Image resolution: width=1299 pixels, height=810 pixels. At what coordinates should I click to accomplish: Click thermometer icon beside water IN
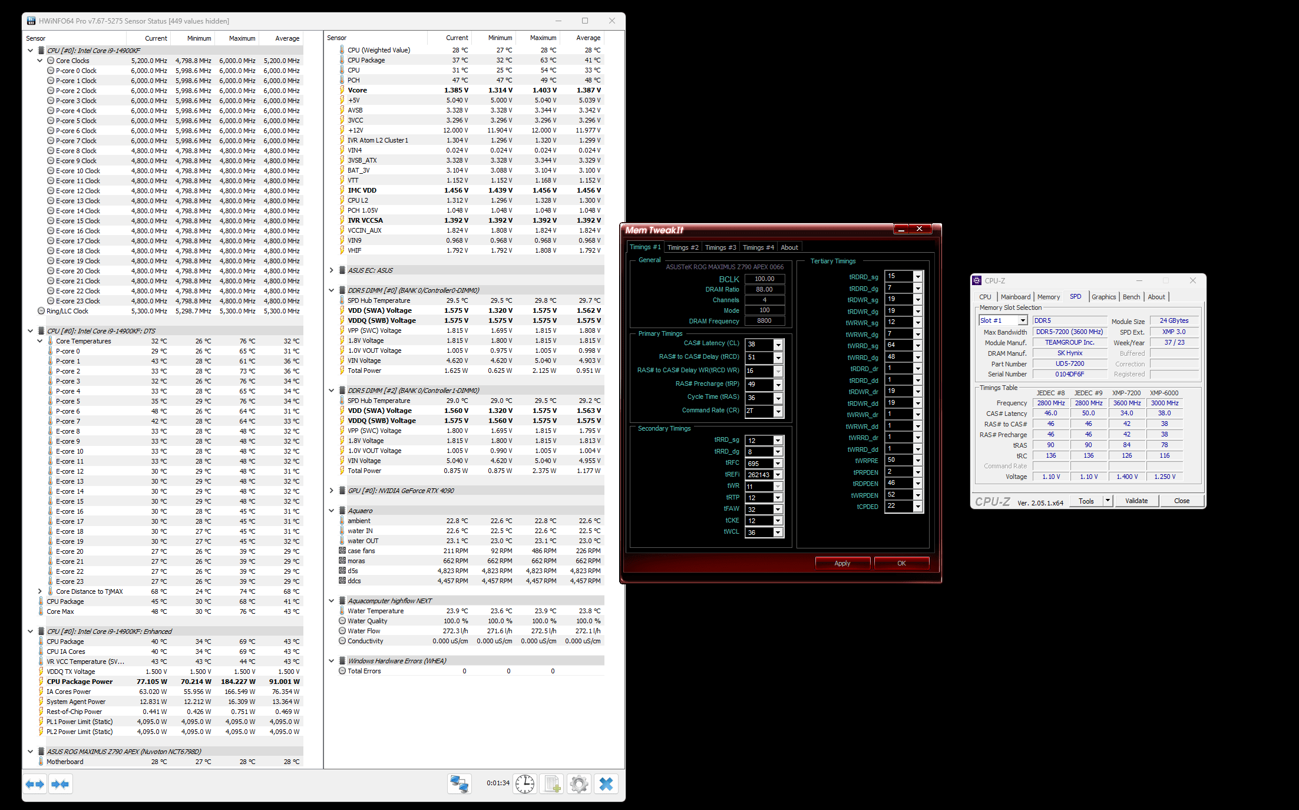point(342,531)
